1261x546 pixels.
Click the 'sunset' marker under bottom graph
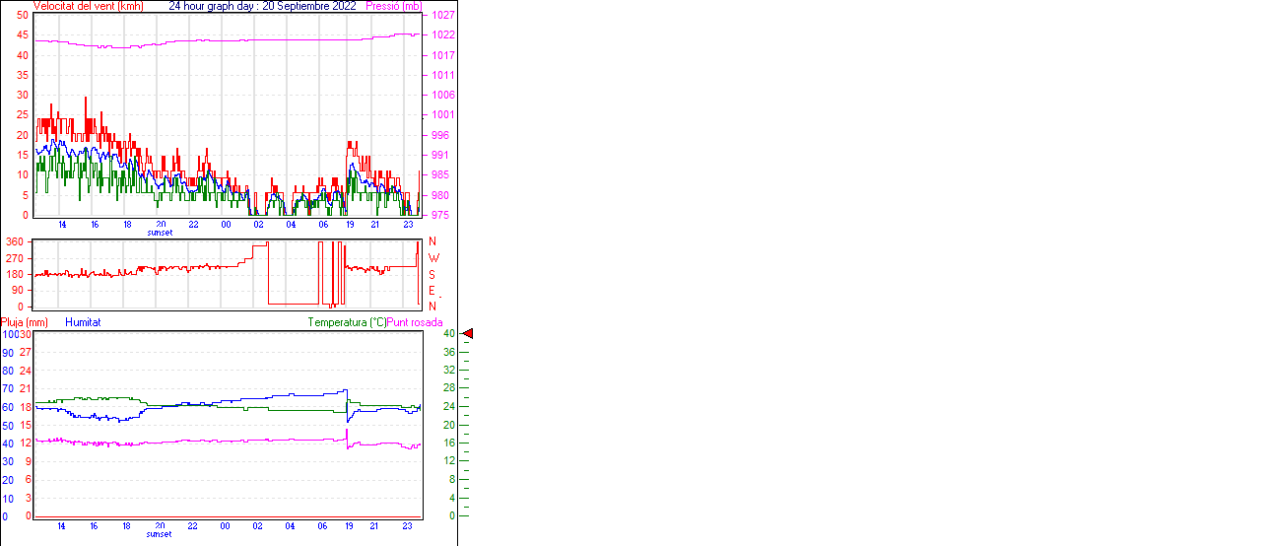(160, 534)
